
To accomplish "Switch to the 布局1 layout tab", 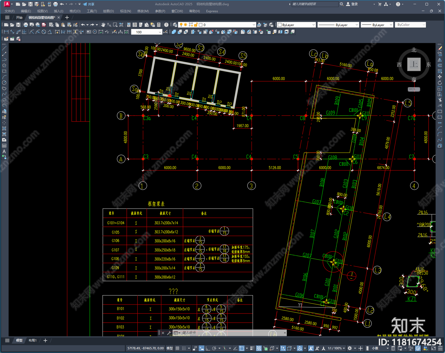I will pyautogui.click(x=33, y=340).
